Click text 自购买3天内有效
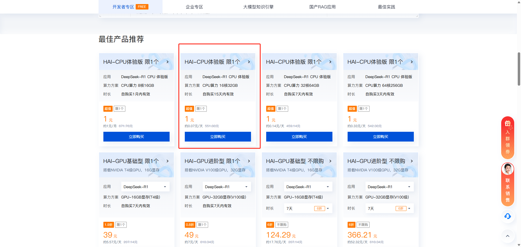This screenshot has width=521, height=247. pyautogui.click(x=380, y=94)
